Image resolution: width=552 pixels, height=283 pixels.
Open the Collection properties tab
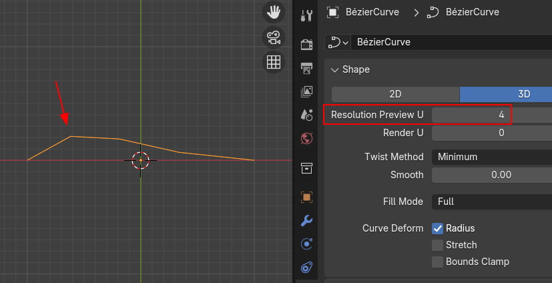(306, 168)
